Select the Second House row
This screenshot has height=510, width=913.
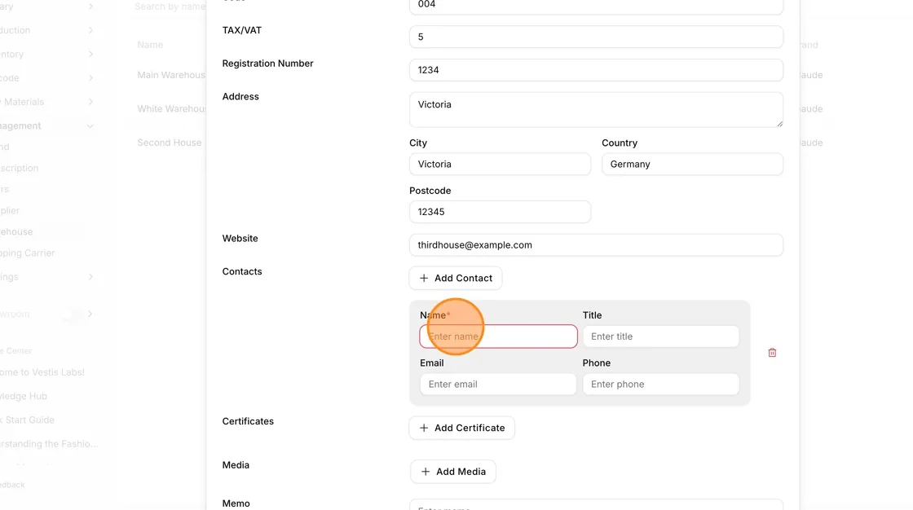pos(170,143)
